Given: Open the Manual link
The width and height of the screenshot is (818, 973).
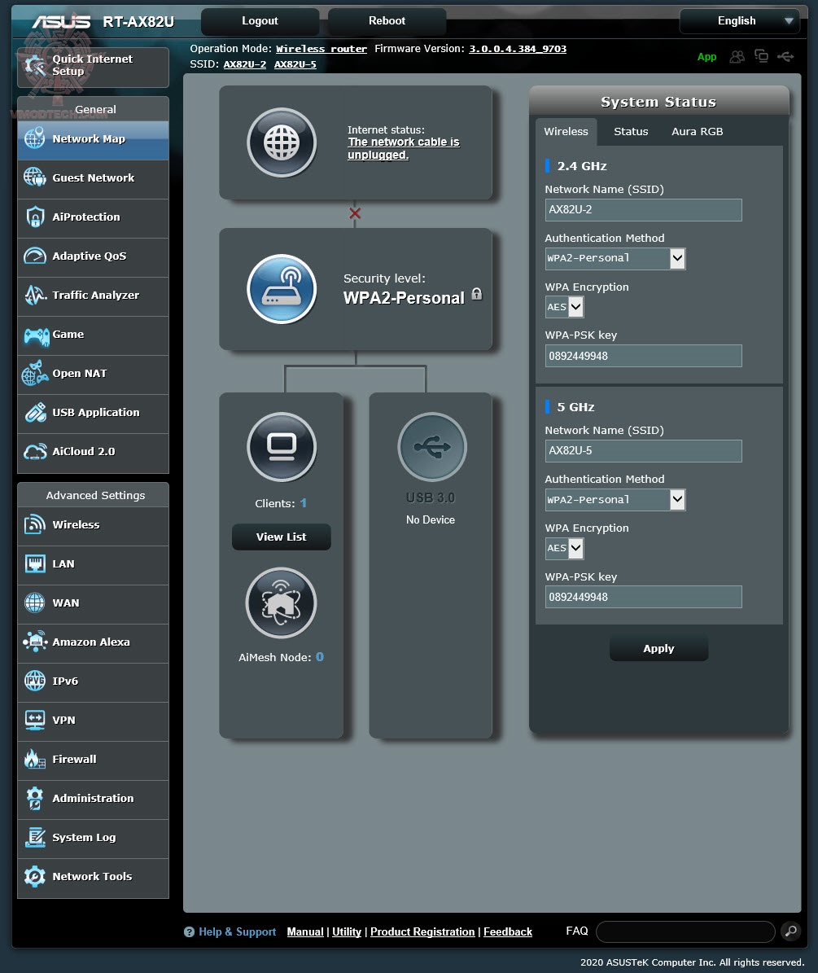Looking at the screenshot, I should pyautogui.click(x=305, y=931).
